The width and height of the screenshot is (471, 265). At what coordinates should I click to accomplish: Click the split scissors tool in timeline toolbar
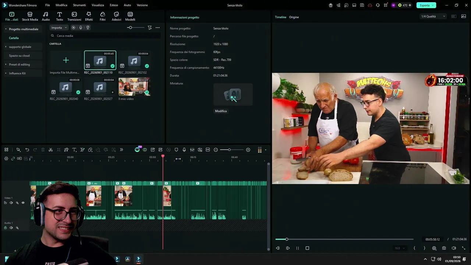51,150
